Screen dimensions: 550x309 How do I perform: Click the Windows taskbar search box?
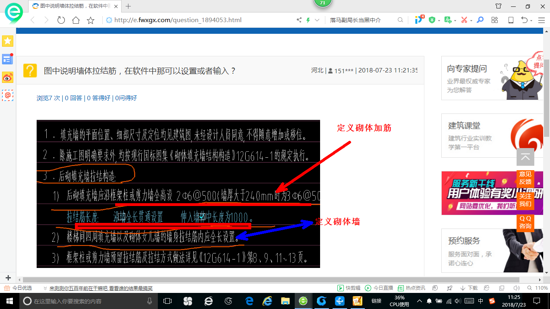pyautogui.click(x=89, y=301)
